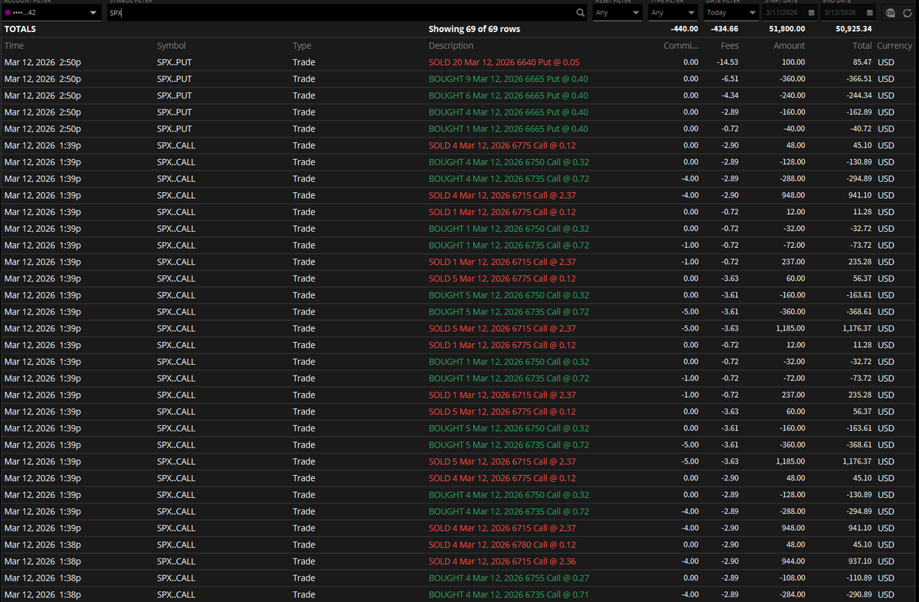The image size is (919, 602).
Task: Click SPX..PUT in the BOUGHT 9 row
Action: [175, 79]
